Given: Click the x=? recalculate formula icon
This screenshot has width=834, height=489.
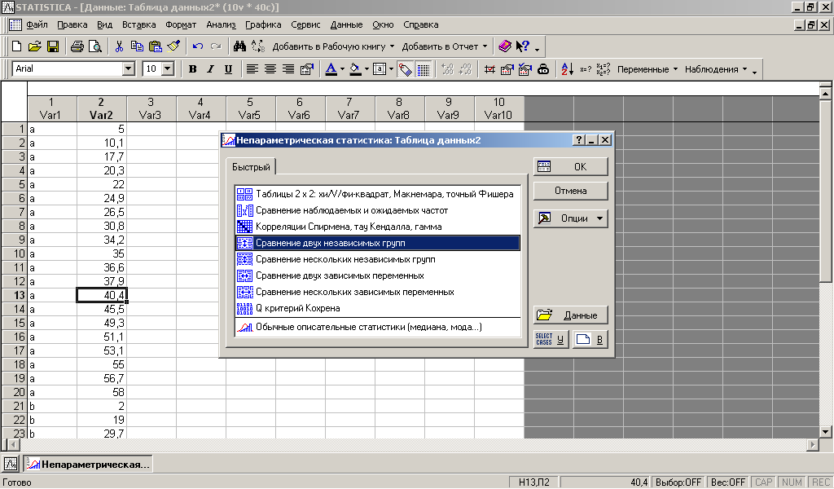Looking at the screenshot, I should [x=586, y=68].
